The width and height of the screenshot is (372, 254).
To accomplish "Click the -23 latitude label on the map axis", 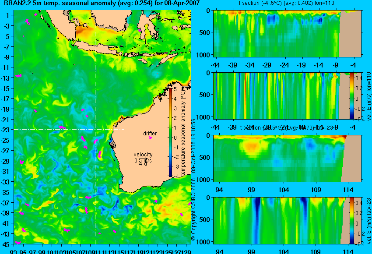I will pyautogui.click(x=5, y=130).
